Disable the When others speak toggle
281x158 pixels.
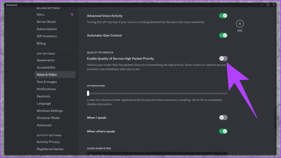[x=223, y=131]
